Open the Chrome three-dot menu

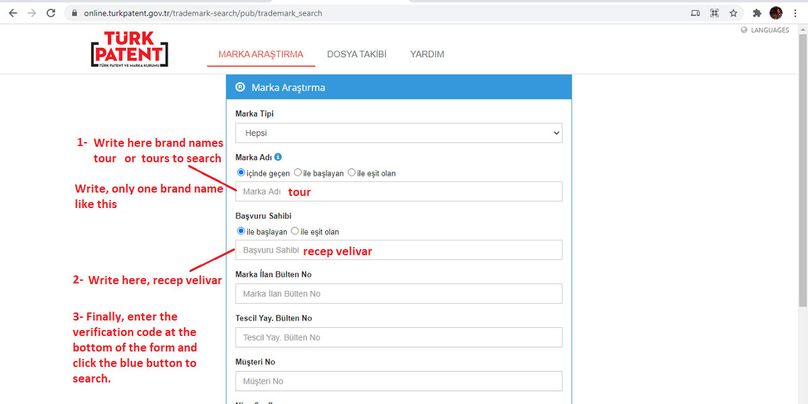click(x=795, y=13)
